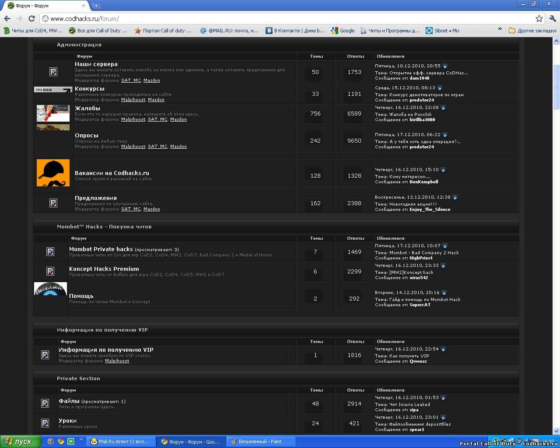This screenshot has width=560, height=448.
Task: Open the Жалобы forum
Action: pos(87,108)
